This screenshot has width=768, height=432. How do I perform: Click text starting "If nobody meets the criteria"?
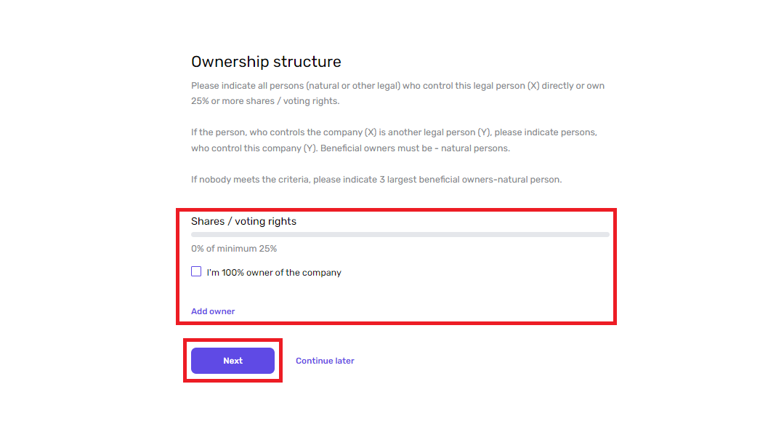tap(376, 180)
